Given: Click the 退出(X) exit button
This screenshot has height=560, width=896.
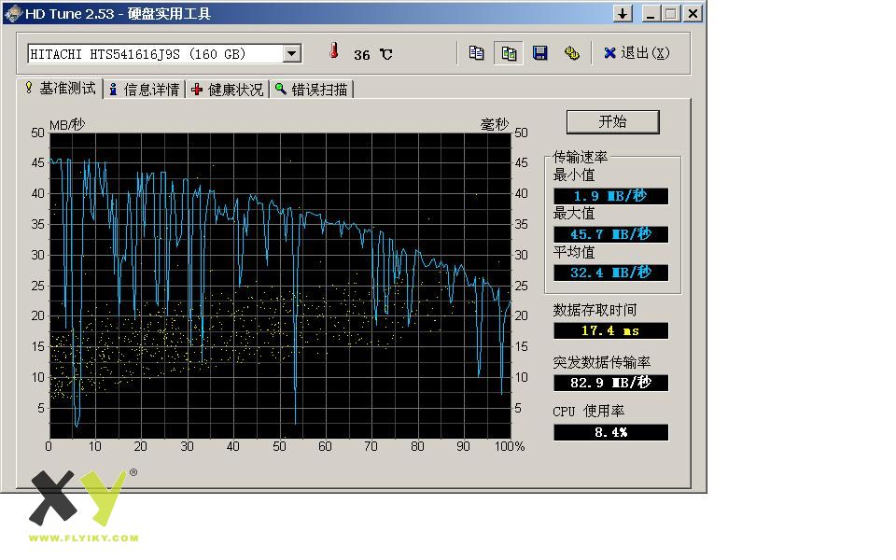Looking at the screenshot, I should coord(637,53).
